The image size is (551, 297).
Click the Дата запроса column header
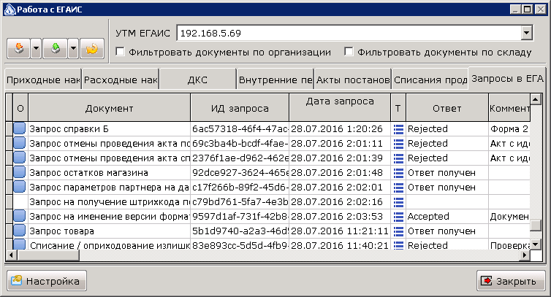pos(340,107)
